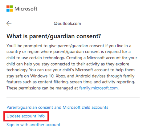Click 'Windows 10' in the description text
This screenshot has height=135, width=147.
click(42, 76)
